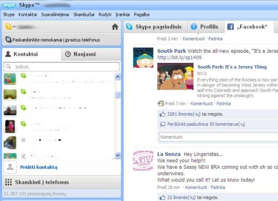Click the magnifier icon in search box
This screenshot has height=201, width=278.
[x=8, y=67]
